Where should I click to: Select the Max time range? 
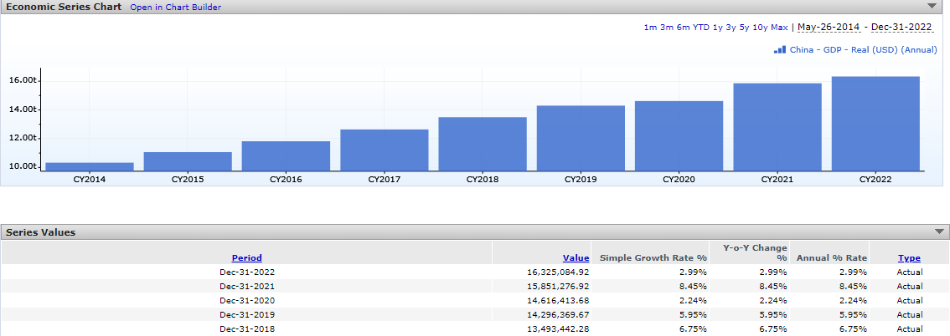click(x=780, y=28)
